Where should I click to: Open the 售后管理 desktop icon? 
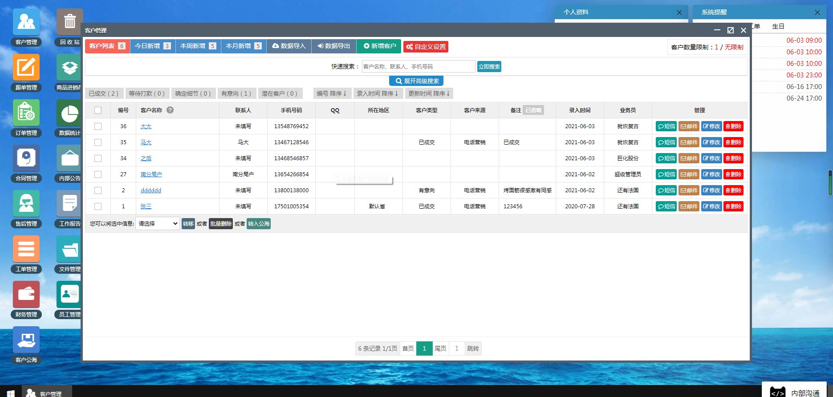[26, 204]
